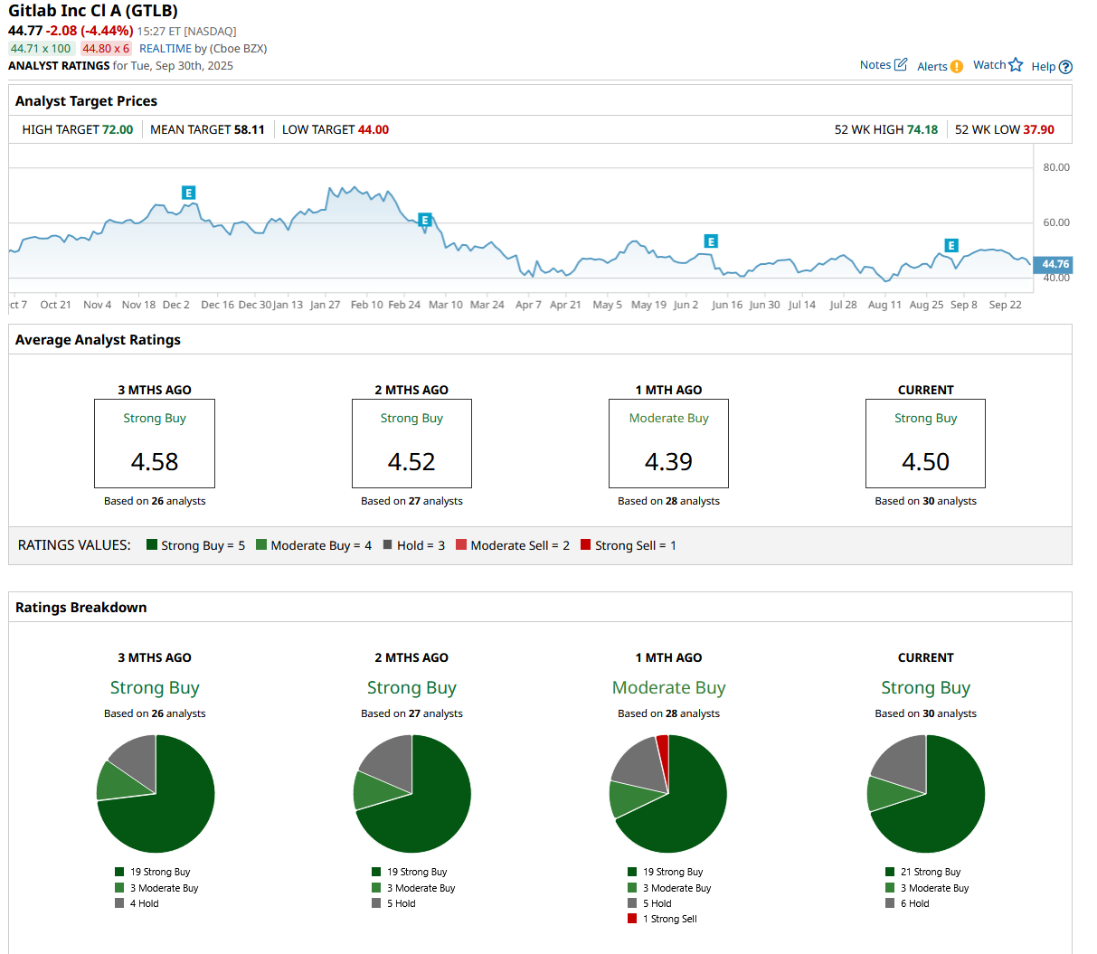Click the Watch link

tap(989, 64)
